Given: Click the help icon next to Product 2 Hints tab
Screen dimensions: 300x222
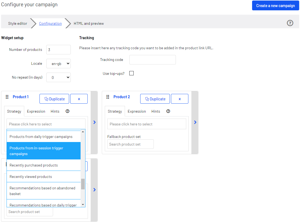Looking at the screenshot, I should 168,111.
